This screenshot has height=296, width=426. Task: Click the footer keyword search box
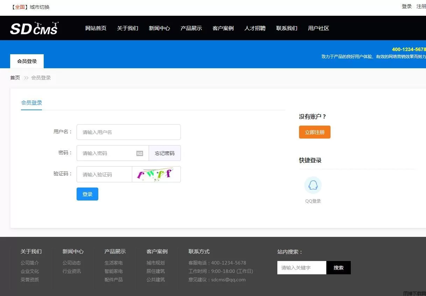(x=301, y=268)
